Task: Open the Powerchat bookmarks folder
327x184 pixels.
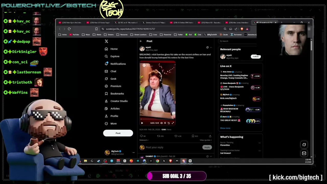Action: tap(166, 34)
